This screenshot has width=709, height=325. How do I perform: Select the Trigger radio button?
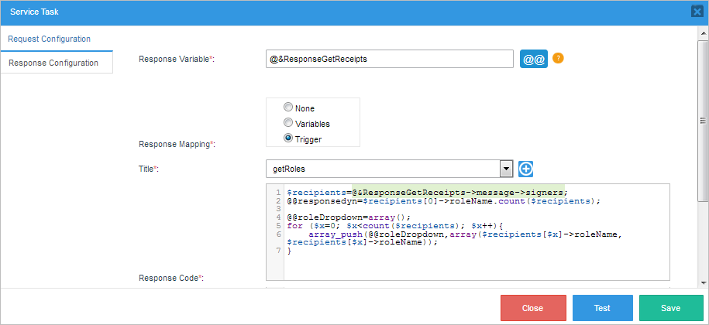pyautogui.click(x=288, y=139)
